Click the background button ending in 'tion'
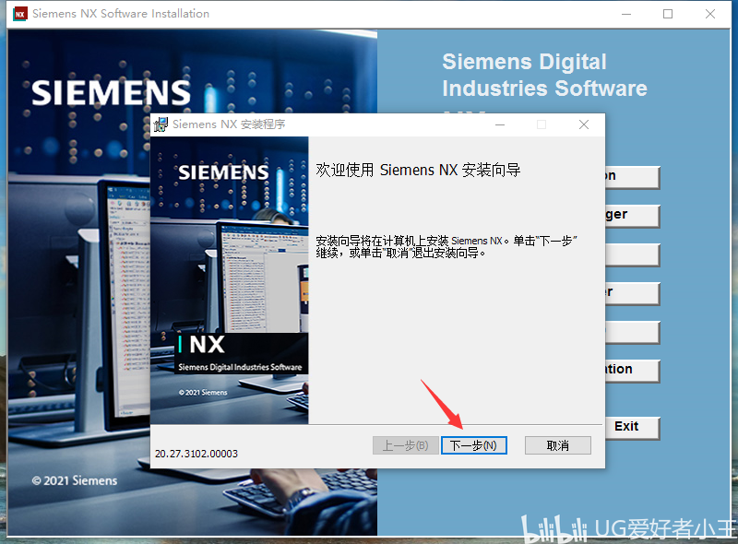 [x=632, y=371]
